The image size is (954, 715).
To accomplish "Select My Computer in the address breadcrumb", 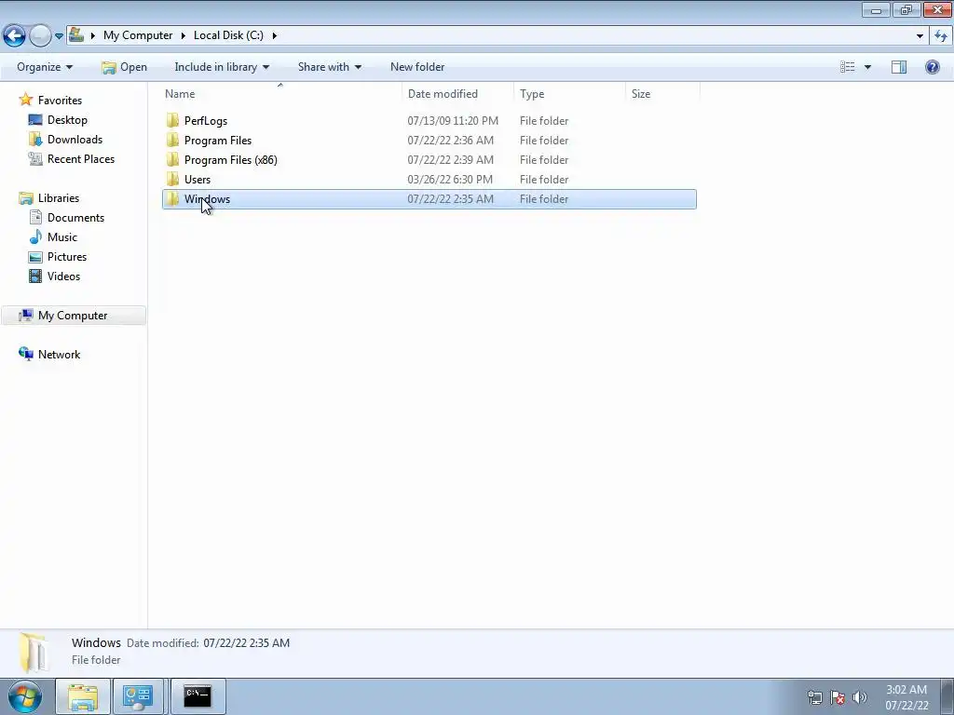I will pos(138,35).
